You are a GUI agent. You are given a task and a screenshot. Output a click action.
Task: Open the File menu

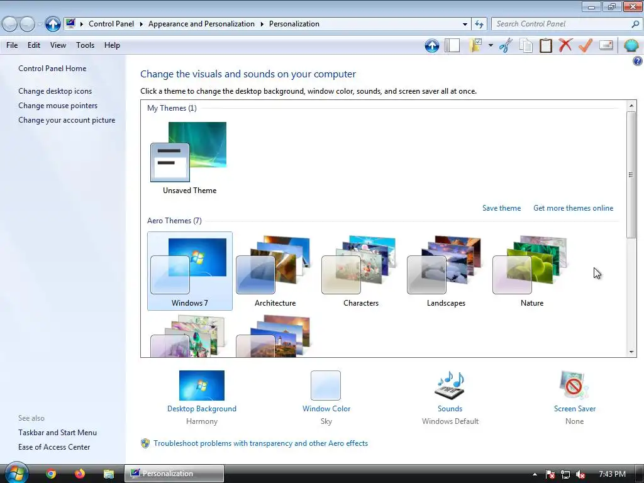pos(12,45)
